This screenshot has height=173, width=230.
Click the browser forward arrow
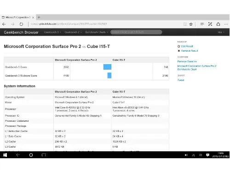[13, 24]
